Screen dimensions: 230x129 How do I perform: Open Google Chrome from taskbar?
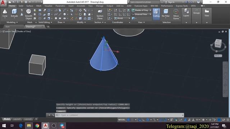tap(37, 126)
